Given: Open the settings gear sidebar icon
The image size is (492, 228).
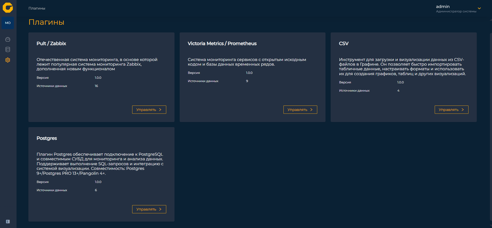Looking at the screenshot, I should tap(8, 60).
